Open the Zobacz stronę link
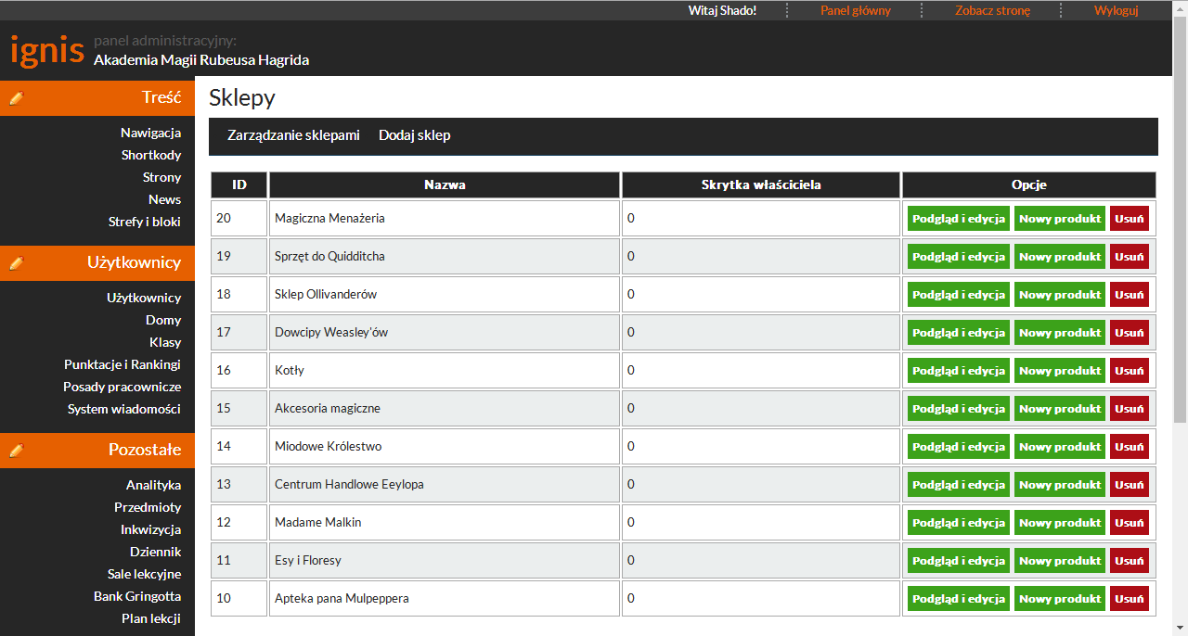 (x=992, y=10)
